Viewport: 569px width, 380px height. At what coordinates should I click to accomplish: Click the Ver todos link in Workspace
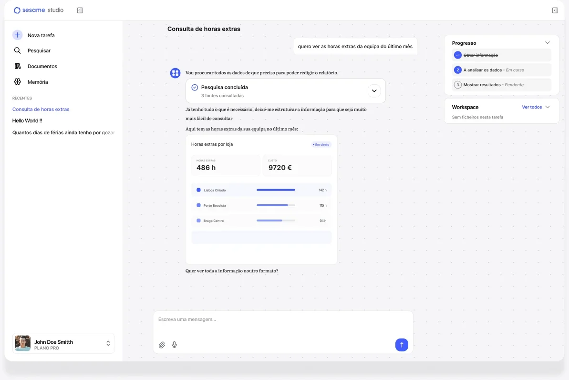pos(532,107)
